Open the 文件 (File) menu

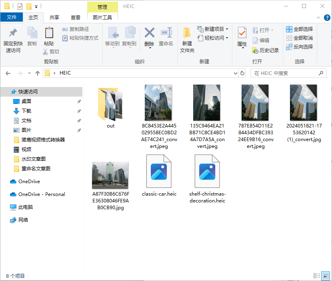click(x=12, y=17)
